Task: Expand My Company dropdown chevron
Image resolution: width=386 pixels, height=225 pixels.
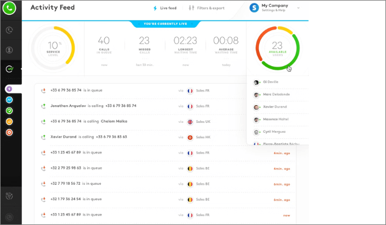Action: 298,8
